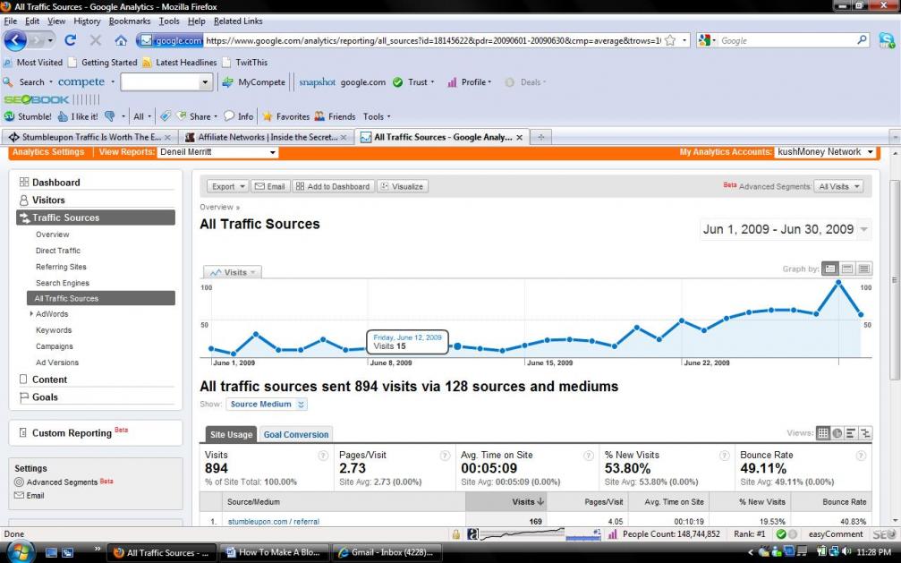Switch to Stumbleupon Traffic browser tab
This screenshot has height=563, width=901.
click(x=89, y=137)
